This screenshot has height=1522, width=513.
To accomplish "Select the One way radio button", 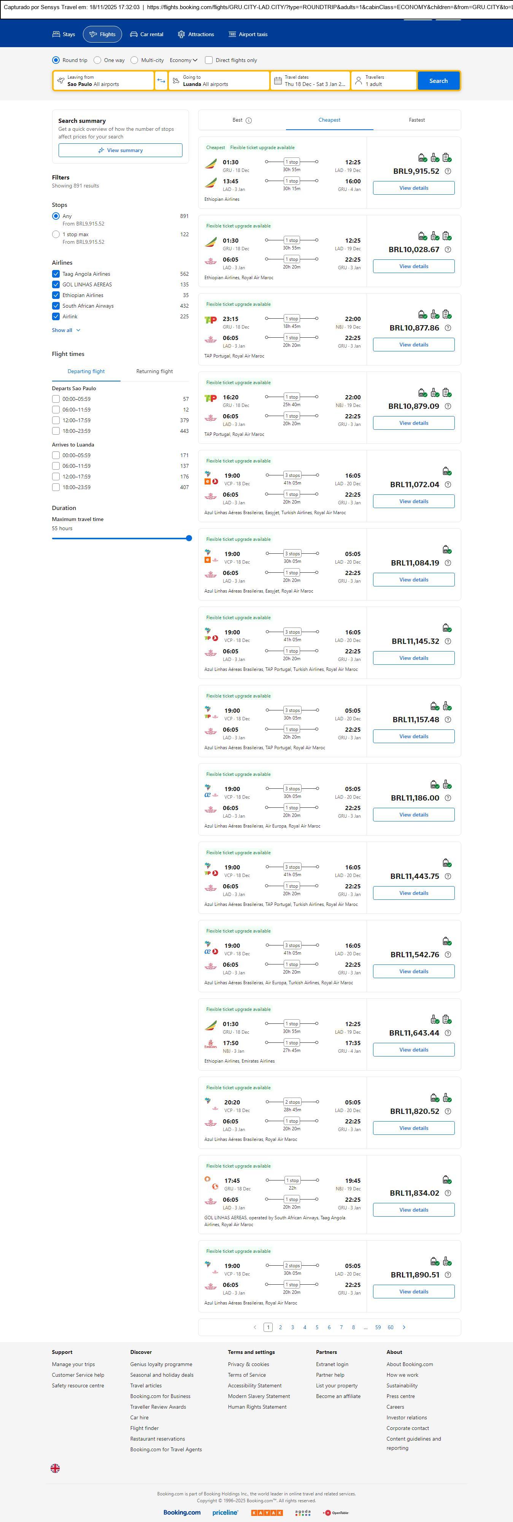I will (x=97, y=60).
